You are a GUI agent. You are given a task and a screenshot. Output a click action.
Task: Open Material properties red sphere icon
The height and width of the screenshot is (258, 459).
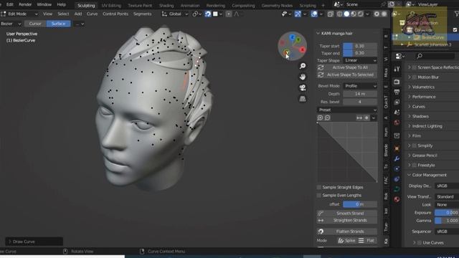tap(397, 199)
